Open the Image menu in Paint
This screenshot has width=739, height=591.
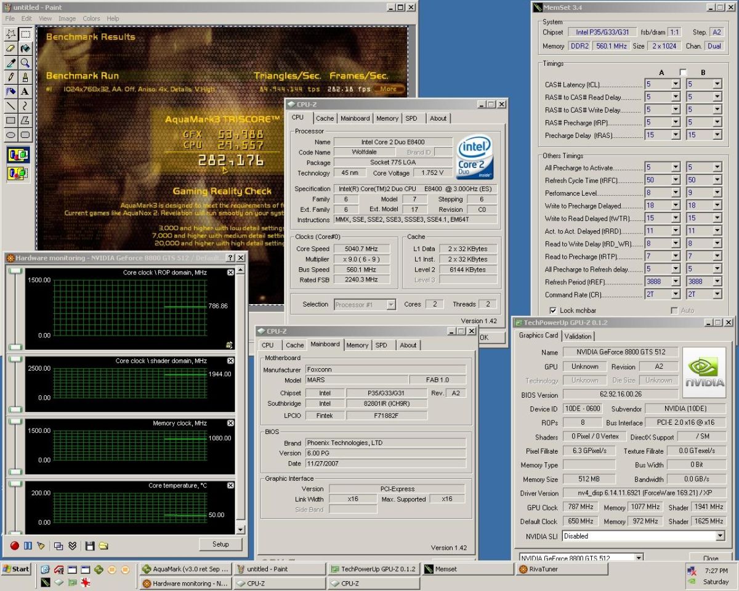[67, 18]
